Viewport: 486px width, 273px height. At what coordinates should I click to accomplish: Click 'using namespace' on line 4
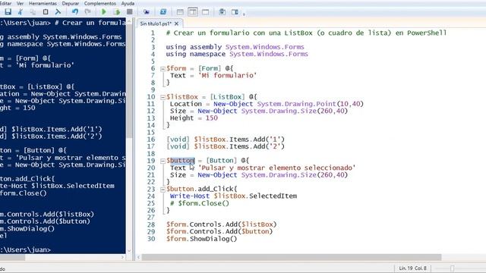click(x=196, y=54)
